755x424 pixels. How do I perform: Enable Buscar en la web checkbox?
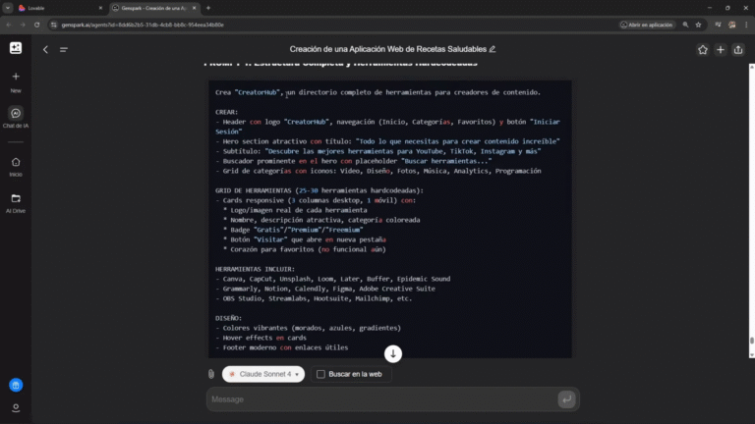click(320, 374)
